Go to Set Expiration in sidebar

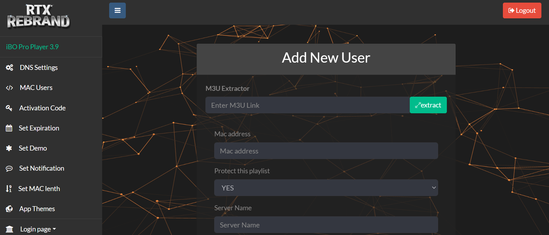pyautogui.click(x=39, y=128)
